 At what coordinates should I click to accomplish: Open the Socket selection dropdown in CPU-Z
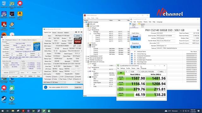(x=14, y=73)
